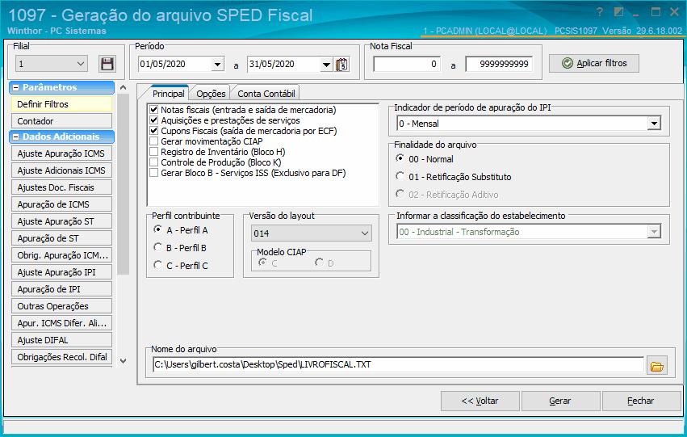The image size is (687, 437).
Task: Switch to the Conta Contábil tab
Action: pos(266,94)
